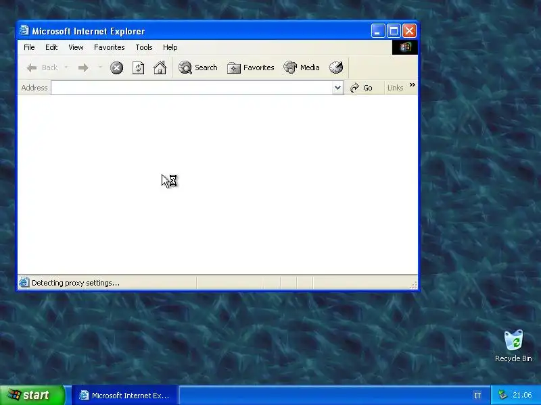
Task: Click the Forward arrow button
Action: (83, 67)
